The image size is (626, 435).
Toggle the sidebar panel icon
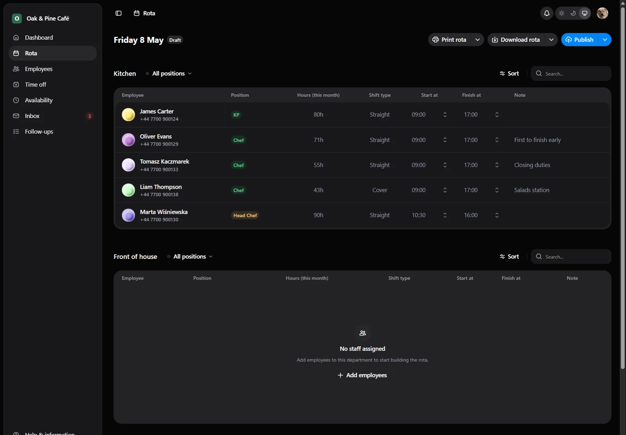point(119,13)
